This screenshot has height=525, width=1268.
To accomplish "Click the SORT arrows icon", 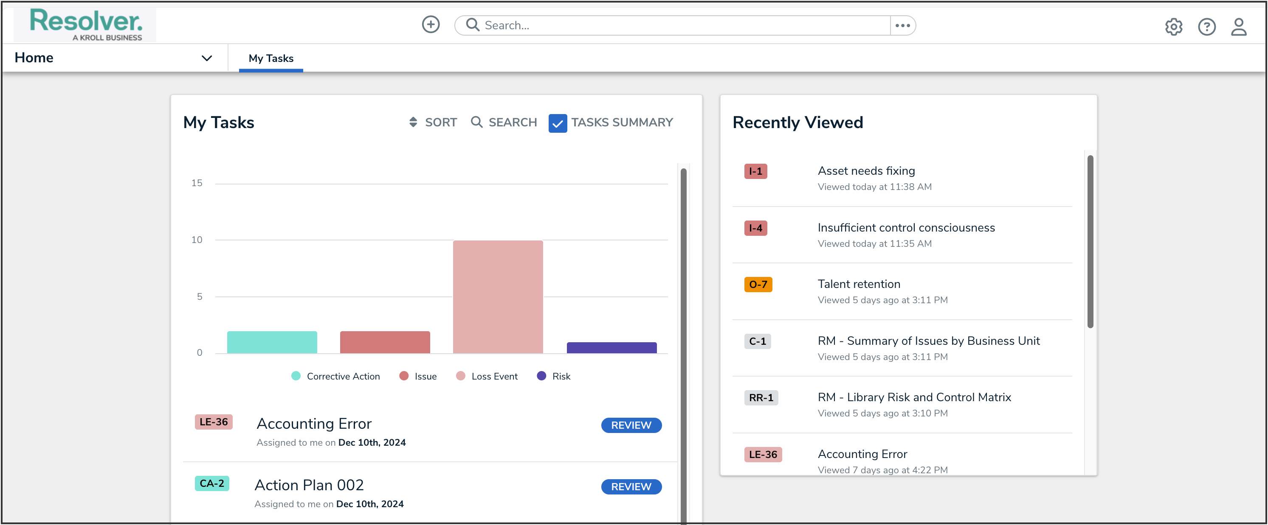I will [413, 122].
